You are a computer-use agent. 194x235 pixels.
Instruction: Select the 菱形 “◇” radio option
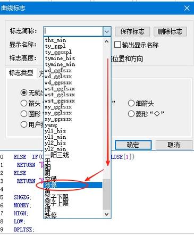click(x=131, y=114)
